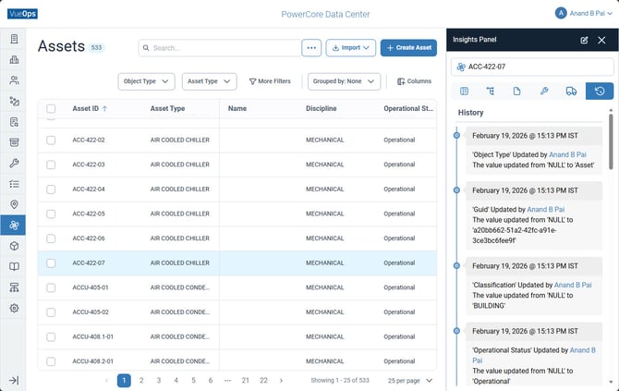Switch to the hierarchy tree tab in Insights Panel
This screenshot has height=391, width=619.
[491, 92]
